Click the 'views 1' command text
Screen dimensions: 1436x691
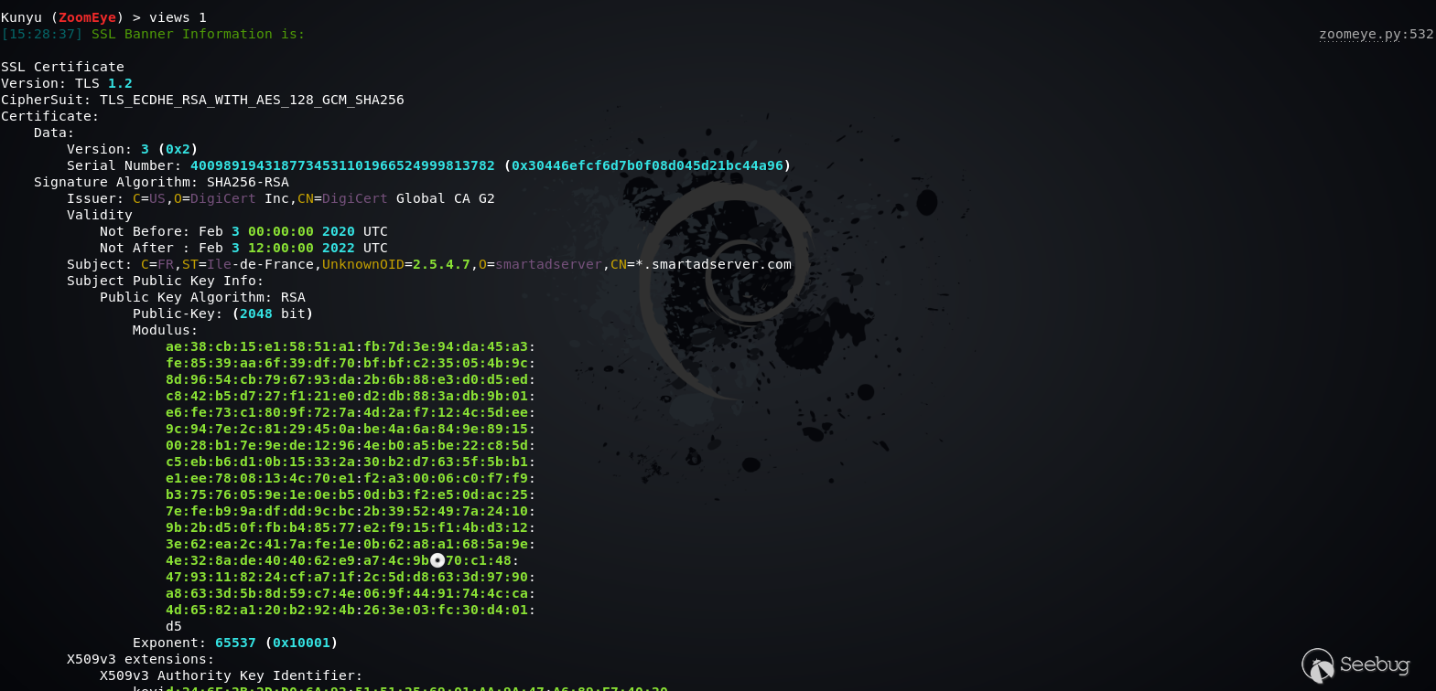coord(178,17)
